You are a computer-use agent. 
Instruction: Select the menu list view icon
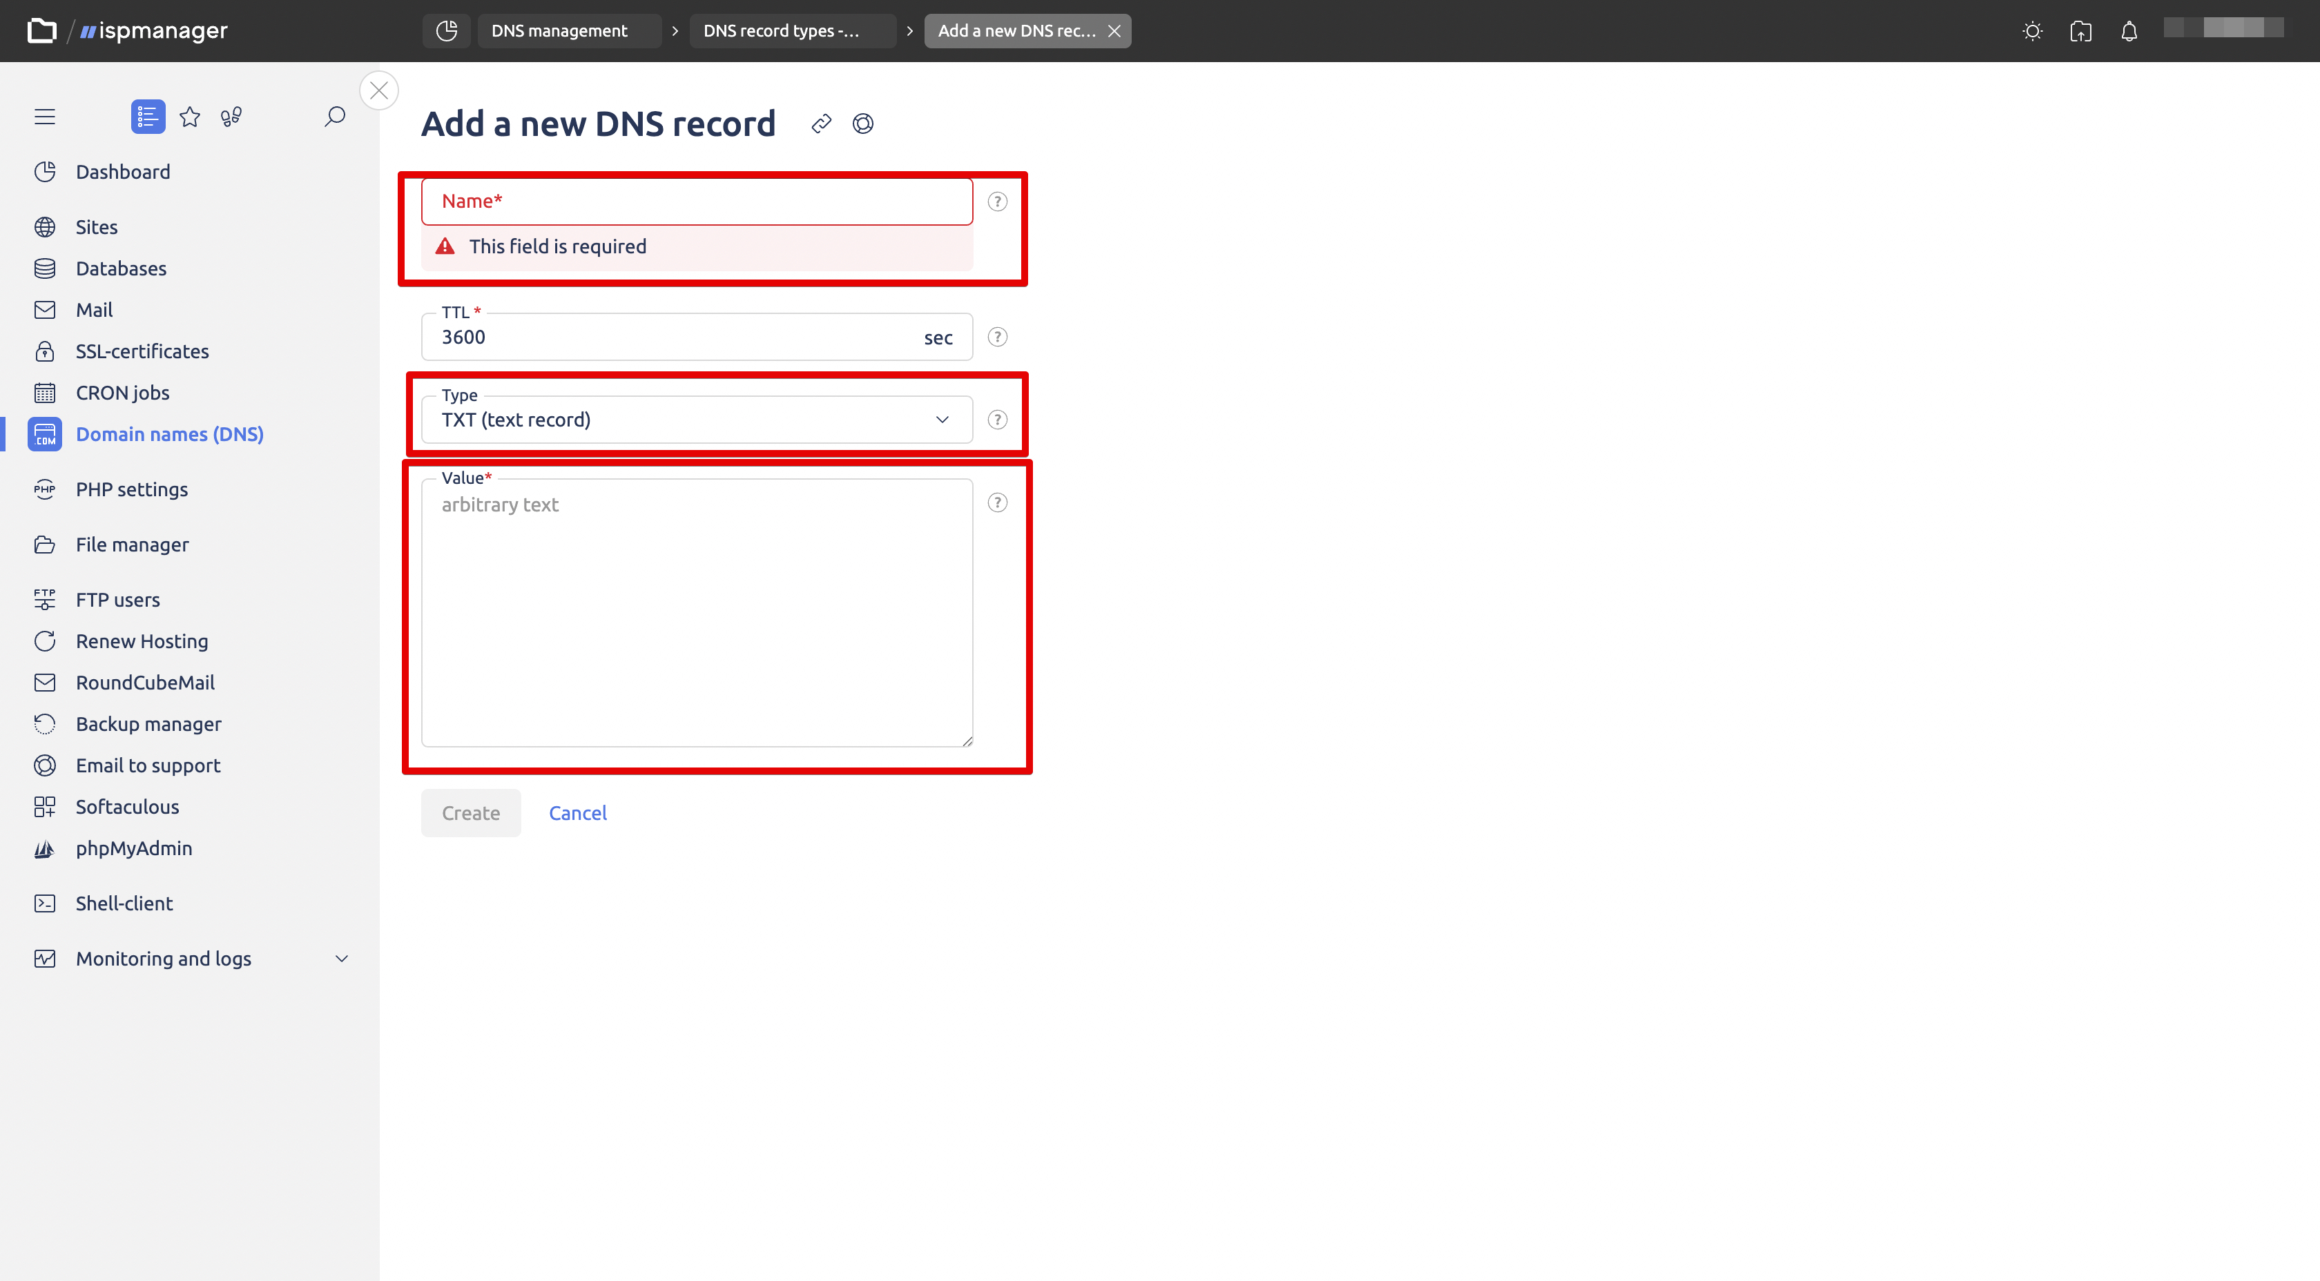pos(148,116)
